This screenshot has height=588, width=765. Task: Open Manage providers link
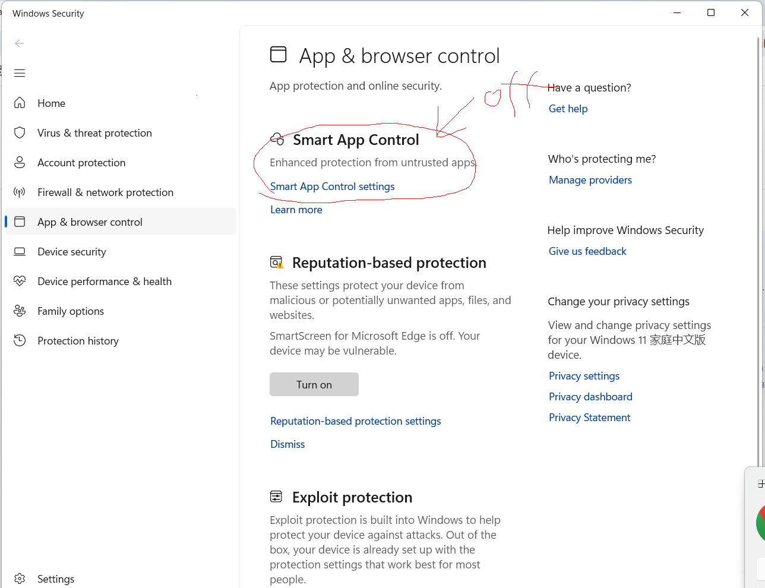590,180
